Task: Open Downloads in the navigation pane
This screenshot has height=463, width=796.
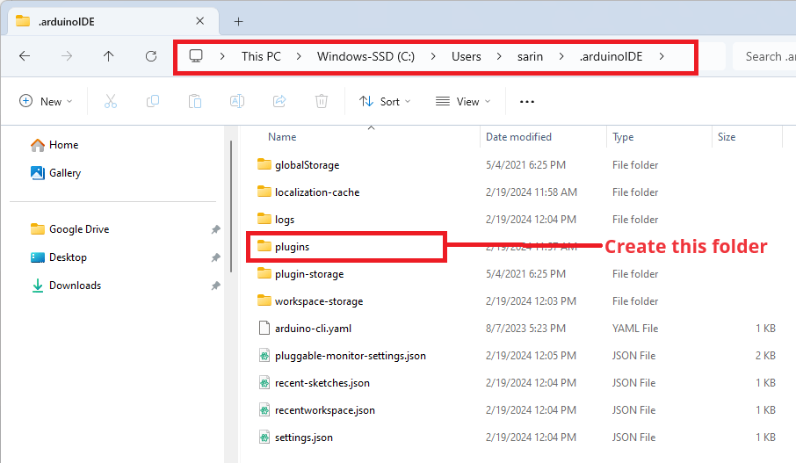Action: click(x=75, y=286)
